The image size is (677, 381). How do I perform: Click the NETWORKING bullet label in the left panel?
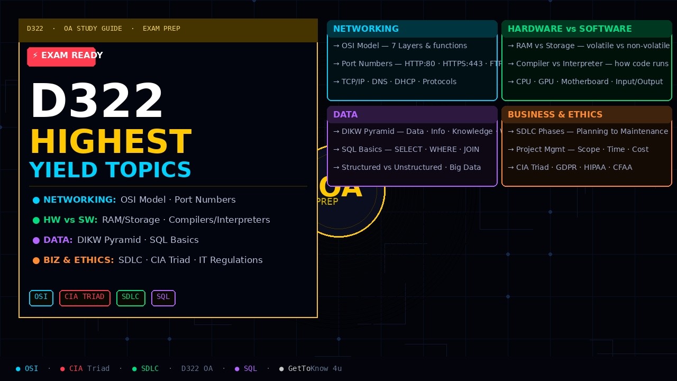[80, 199]
